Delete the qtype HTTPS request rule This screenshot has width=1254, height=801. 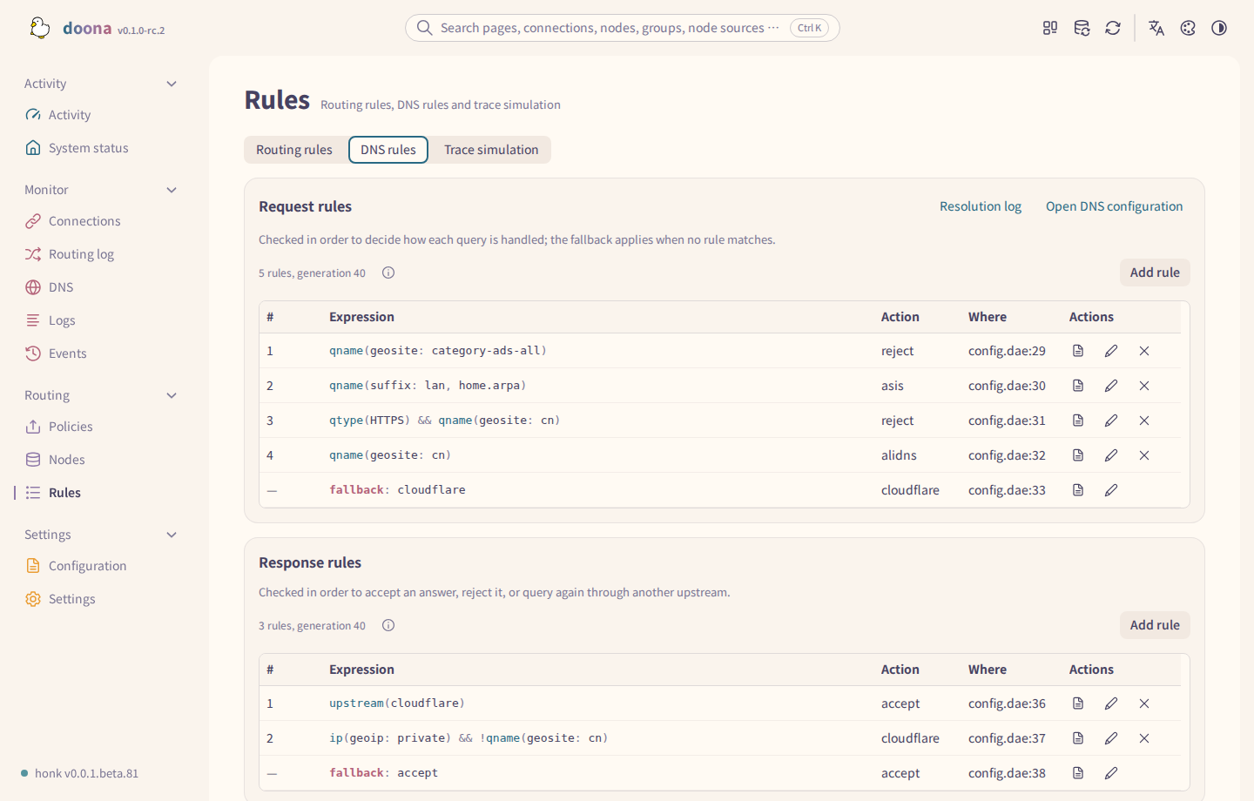pos(1144,421)
